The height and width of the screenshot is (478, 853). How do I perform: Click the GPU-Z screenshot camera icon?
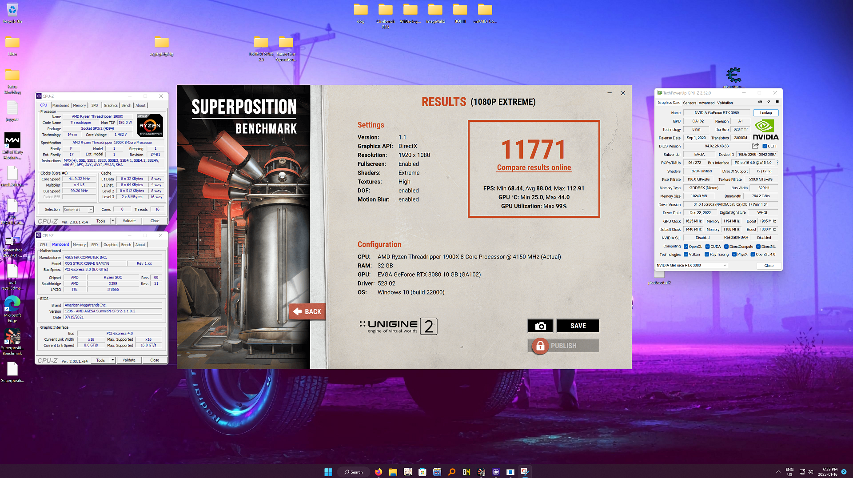click(760, 102)
